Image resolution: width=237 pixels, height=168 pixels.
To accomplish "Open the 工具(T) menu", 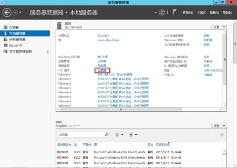I will pos(201,13).
